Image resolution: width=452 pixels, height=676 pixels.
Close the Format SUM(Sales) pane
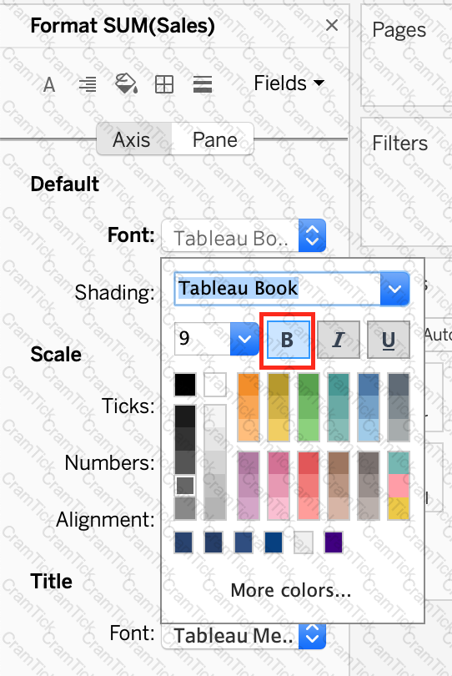point(331,25)
